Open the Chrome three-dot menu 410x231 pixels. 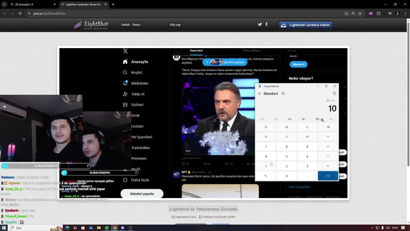pos(405,13)
